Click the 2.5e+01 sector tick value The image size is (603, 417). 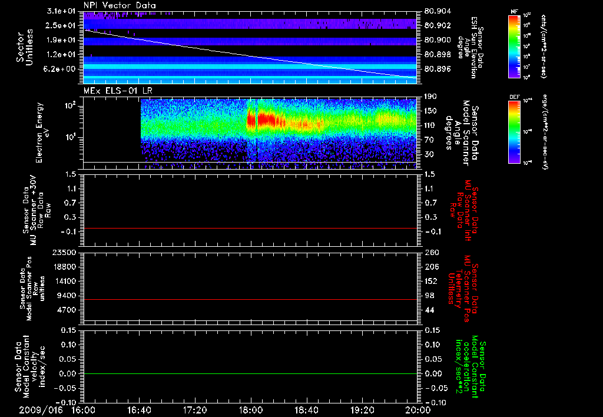[61, 25]
